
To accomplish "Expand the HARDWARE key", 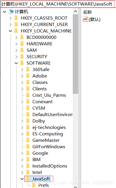I will tap(16, 44).
